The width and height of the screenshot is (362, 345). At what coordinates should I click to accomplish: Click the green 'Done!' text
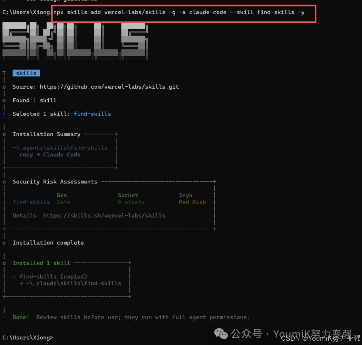(21, 317)
